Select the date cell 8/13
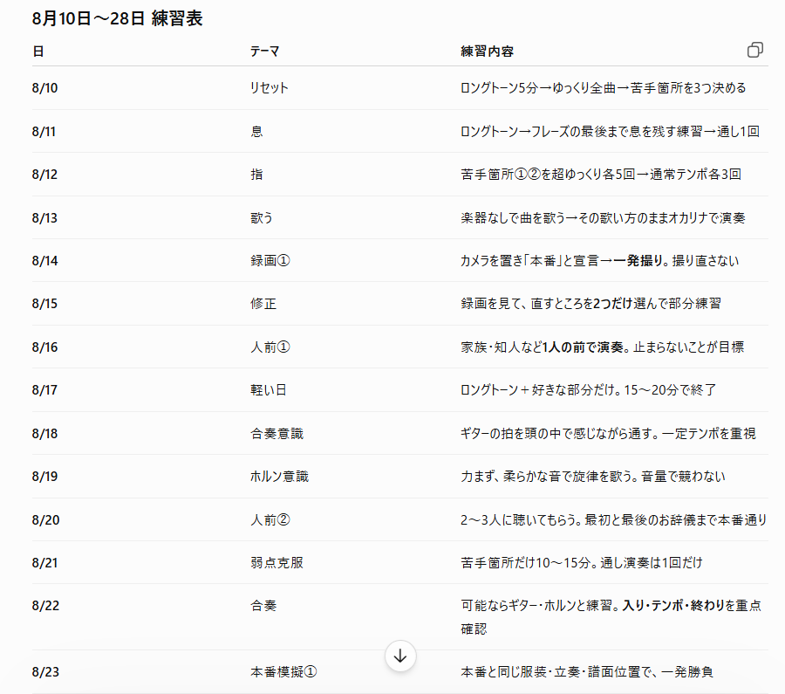Image resolution: width=785 pixels, height=694 pixels. (44, 218)
